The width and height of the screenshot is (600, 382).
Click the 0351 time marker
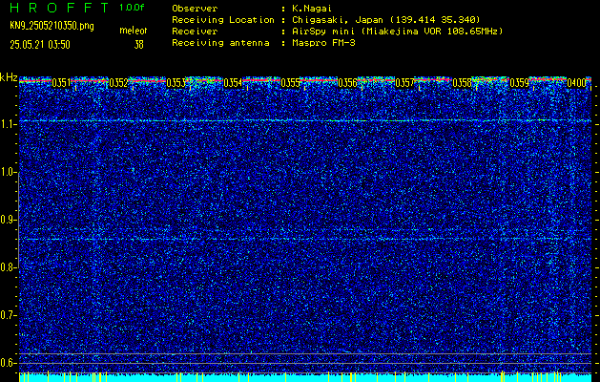61,83
